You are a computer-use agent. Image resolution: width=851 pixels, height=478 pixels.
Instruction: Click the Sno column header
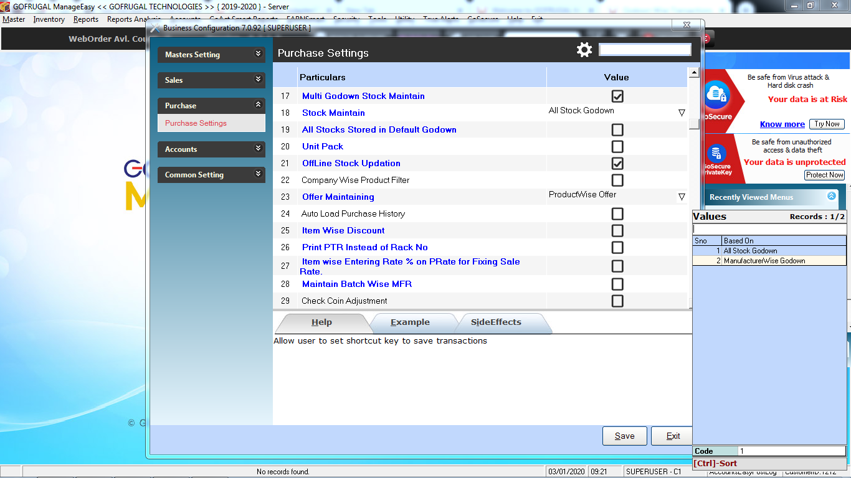click(x=707, y=241)
